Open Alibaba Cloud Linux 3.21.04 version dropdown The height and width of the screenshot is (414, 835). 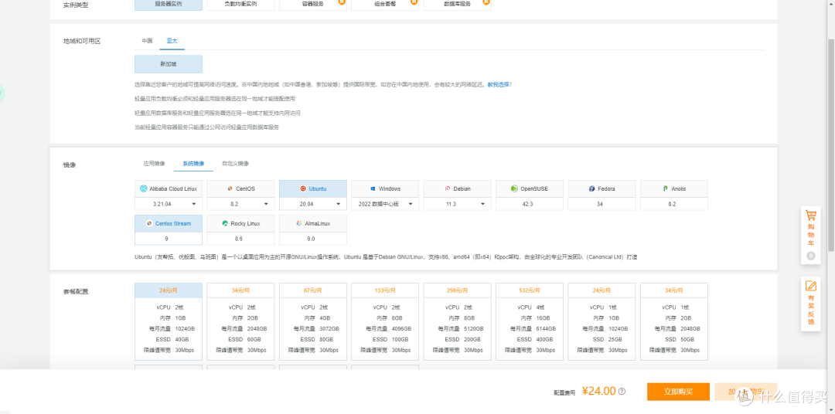(169, 204)
